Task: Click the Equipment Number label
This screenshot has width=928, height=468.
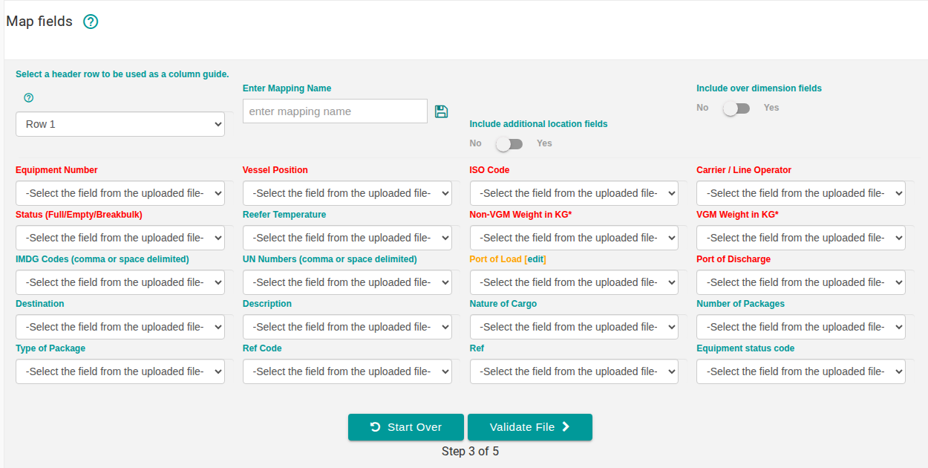Action: [x=56, y=170]
